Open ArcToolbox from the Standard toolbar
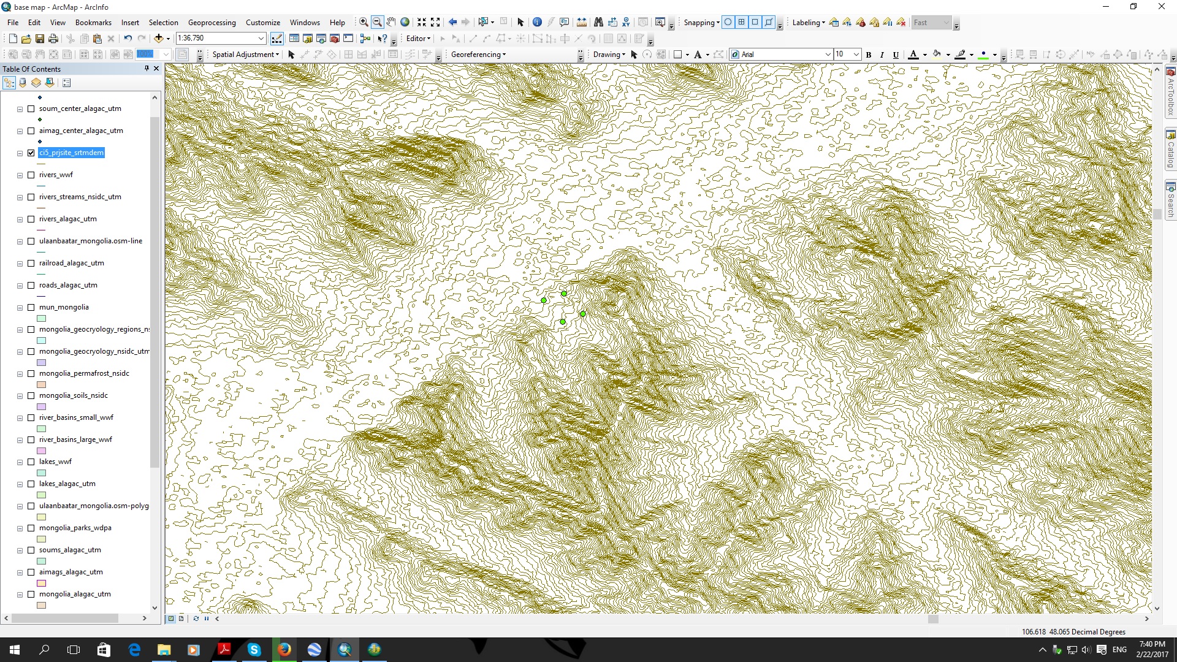 [x=335, y=38]
